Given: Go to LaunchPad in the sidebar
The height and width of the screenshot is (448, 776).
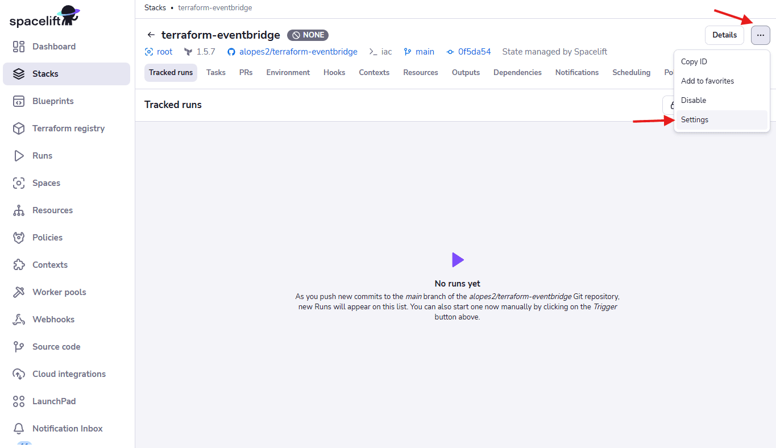Looking at the screenshot, I should click(x=67, y=401).
